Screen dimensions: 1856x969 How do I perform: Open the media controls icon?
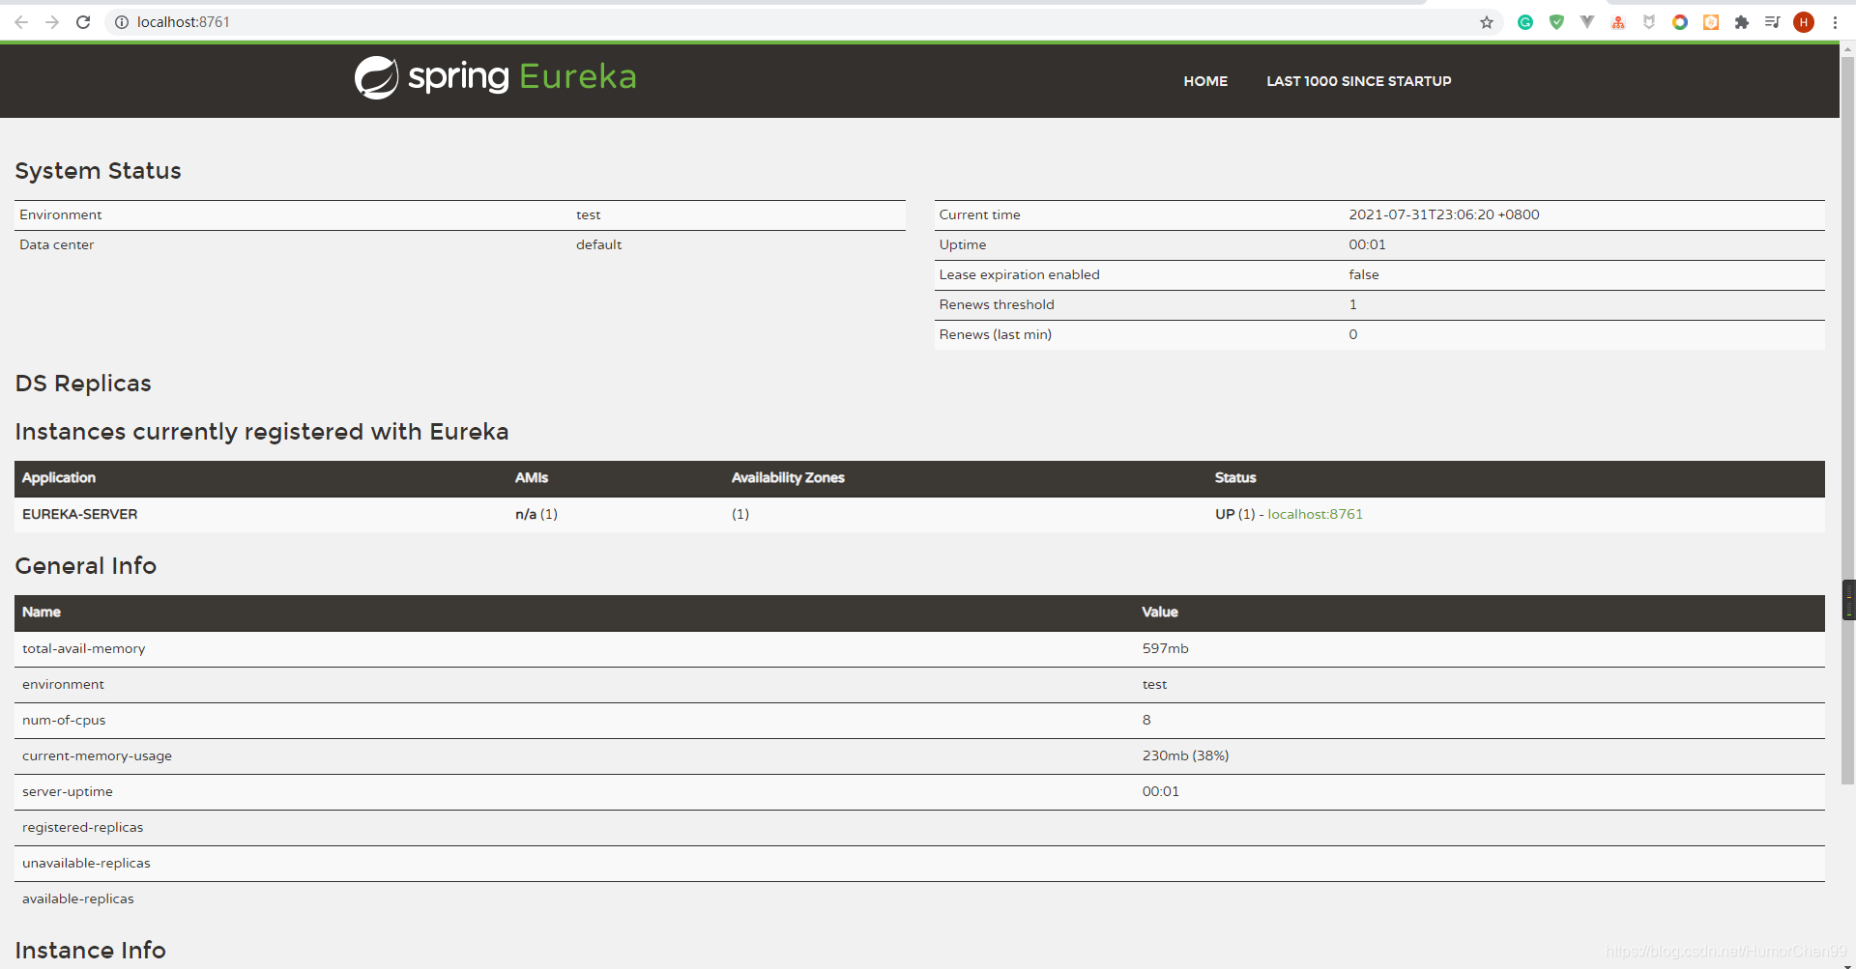tap(1773, 22)
